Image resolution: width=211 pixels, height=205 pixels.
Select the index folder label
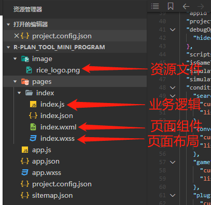[x=45, y=93]
